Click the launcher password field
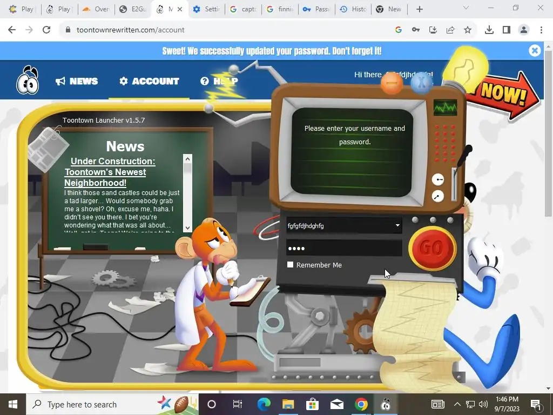Screen dimensions: 553x415 click(344, 248)
